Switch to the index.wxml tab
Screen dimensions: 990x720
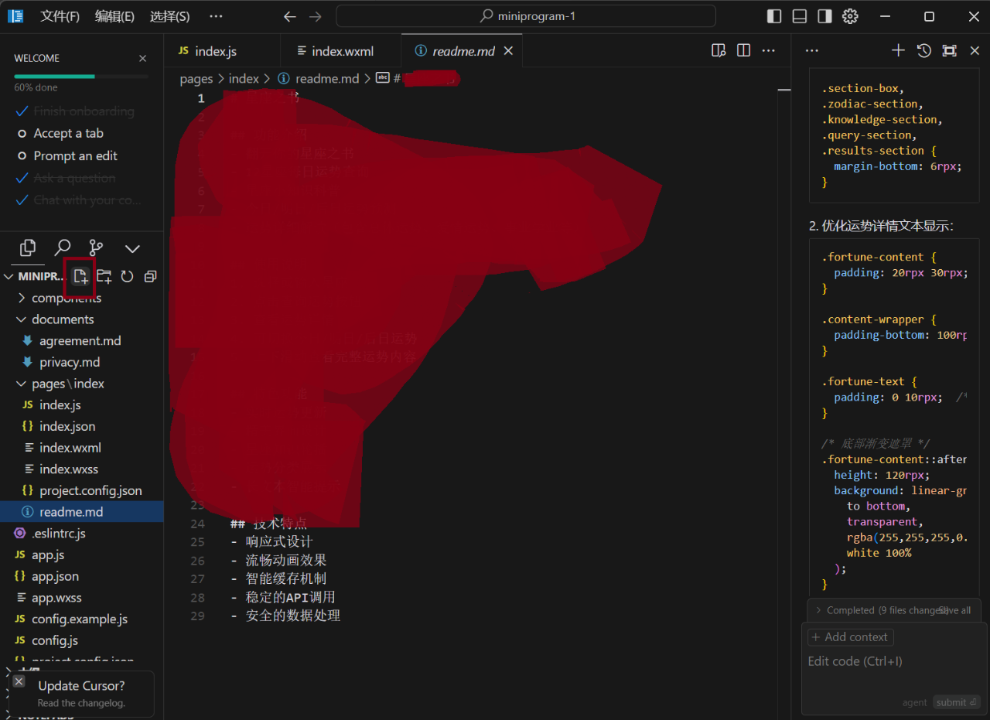tap(341, 51)
